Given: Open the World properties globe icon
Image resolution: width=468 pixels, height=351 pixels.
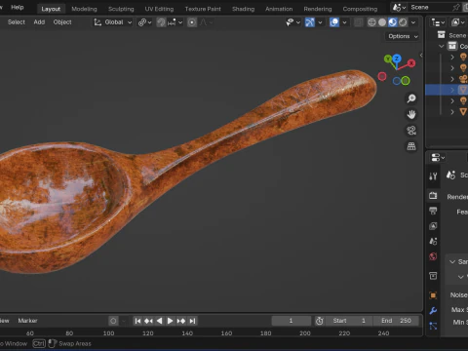Looking at the screenshot, I should coord(433,256).
